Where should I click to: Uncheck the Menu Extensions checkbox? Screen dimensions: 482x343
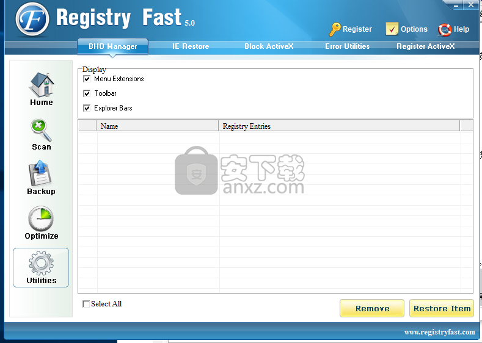pos(87,79)
